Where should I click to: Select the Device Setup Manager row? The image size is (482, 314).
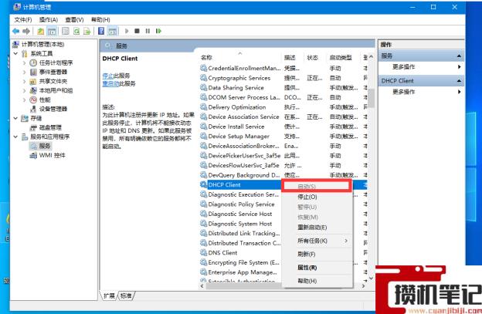(283, 137)
